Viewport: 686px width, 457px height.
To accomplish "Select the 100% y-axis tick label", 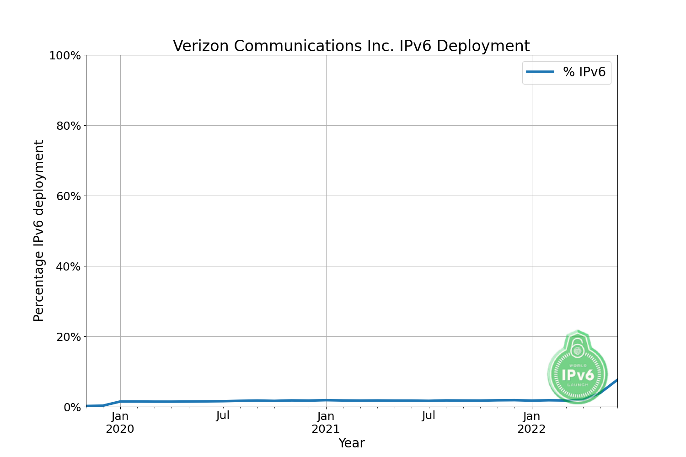I will (65, 56).
